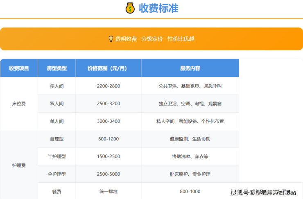Viewport: 303px width, 199px height.
Task: Select the 独立卫浴、空调、电视、观景窗 service cell
Action: point(190,104)
